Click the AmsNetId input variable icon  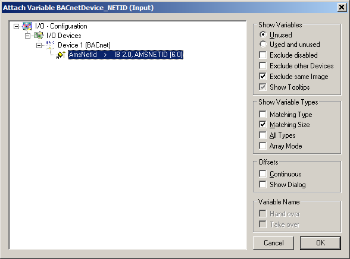click(61, 55)
